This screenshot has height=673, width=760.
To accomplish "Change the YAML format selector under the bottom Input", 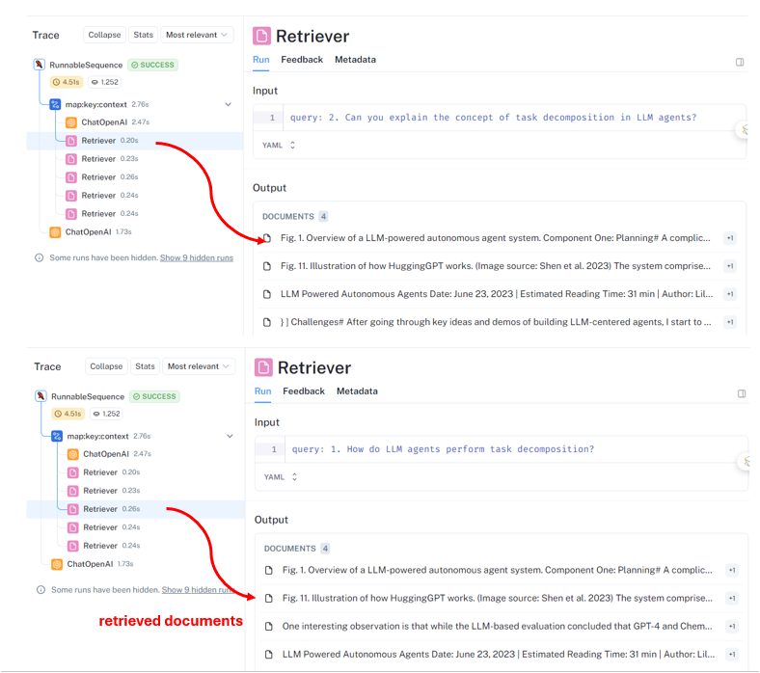I will coord(281,476).
